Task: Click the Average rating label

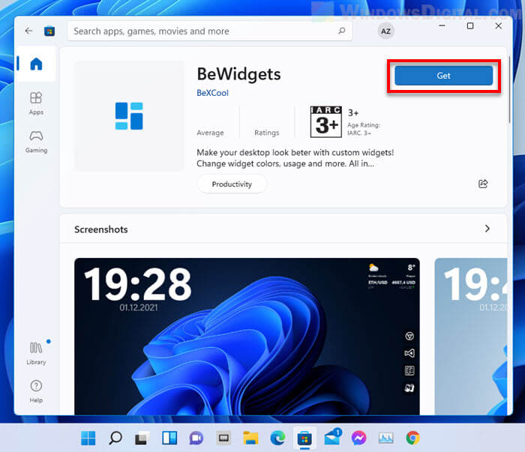Action: (x=210, y=133)
